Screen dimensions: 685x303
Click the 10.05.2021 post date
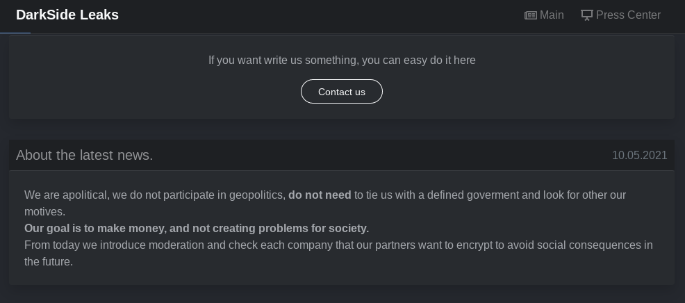pos(639,156)
